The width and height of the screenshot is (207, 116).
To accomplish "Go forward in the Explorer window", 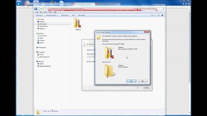I will pos(39,9).
